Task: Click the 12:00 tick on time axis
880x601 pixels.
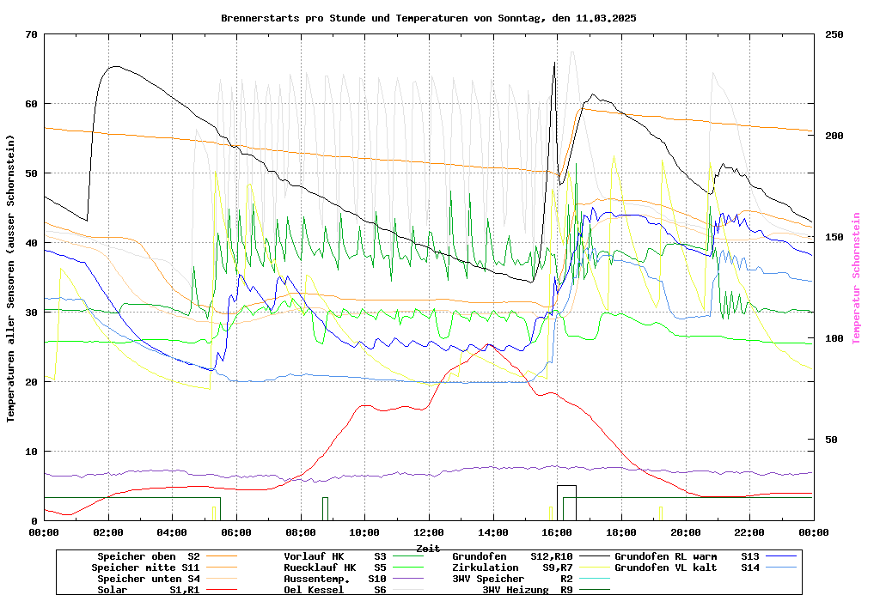Action: point(428,532)
